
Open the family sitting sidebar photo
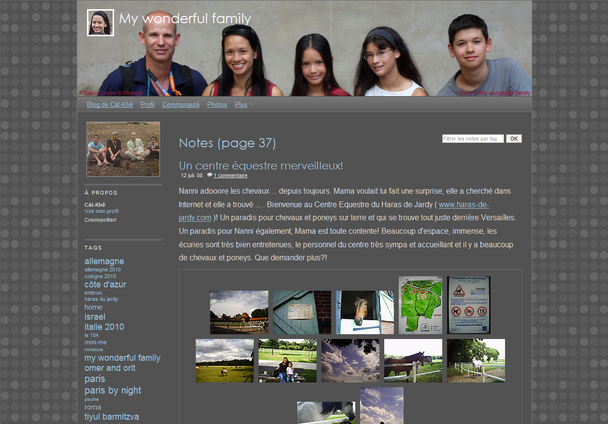123,149
